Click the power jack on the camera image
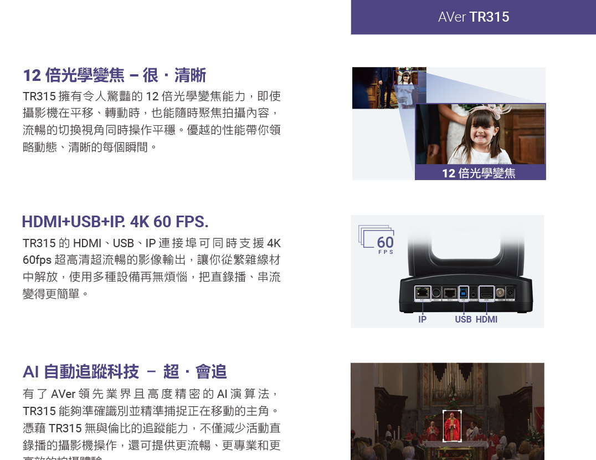The height and width of the screenshot is (460, 596). [x=511, y=293]
